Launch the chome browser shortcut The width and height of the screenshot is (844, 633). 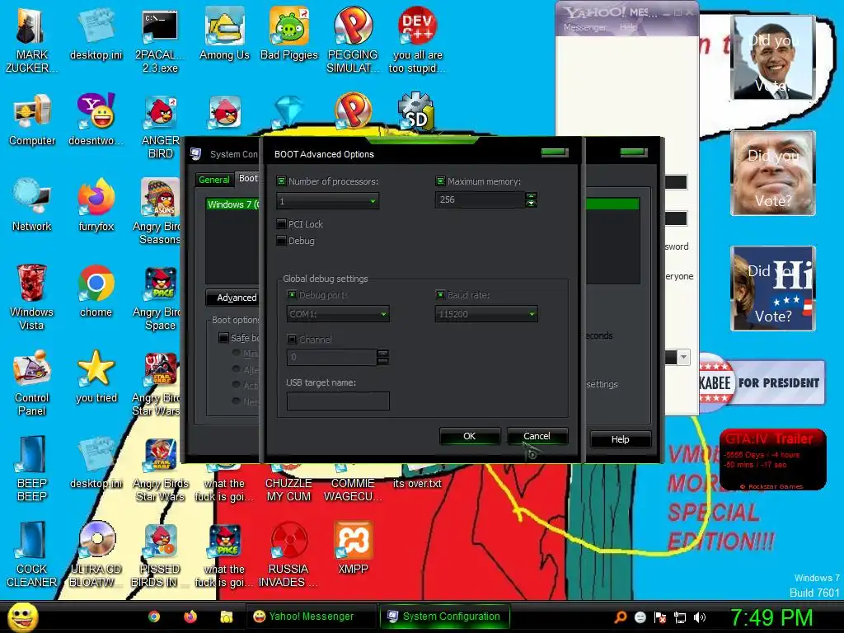coord(96,291)
